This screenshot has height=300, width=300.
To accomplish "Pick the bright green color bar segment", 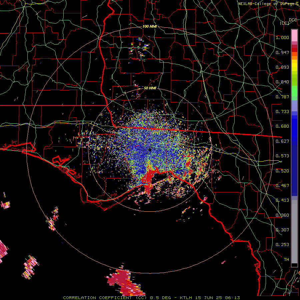I will click(x=294, y=91).
